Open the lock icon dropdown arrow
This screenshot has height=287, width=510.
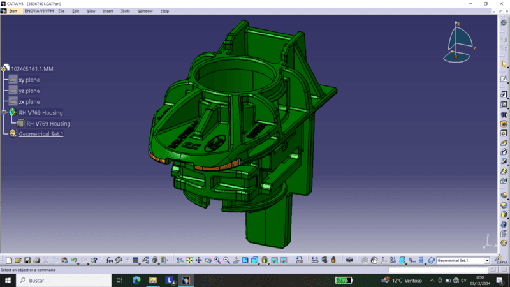[x=159, y=263]
